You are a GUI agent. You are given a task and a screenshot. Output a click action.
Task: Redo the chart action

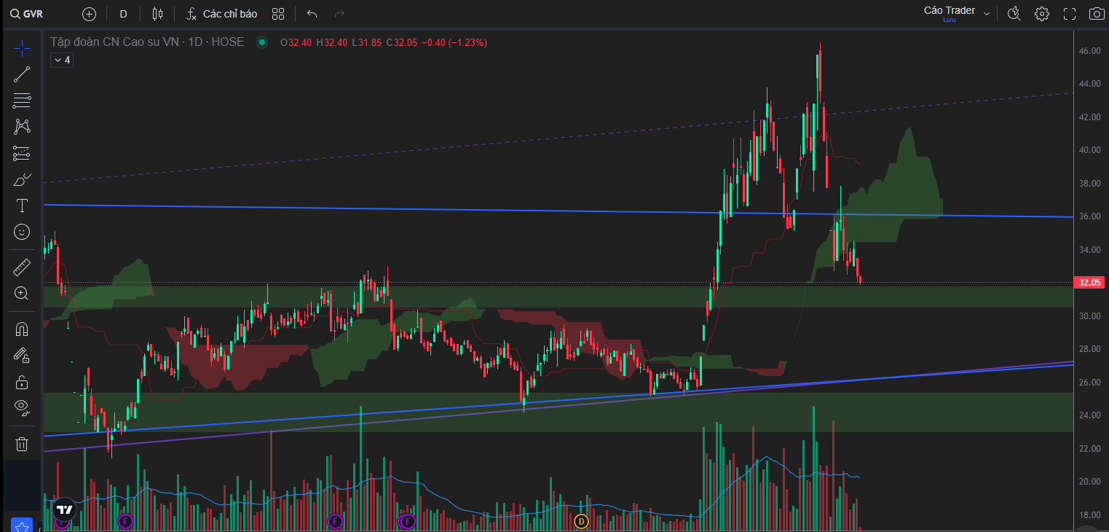339,14
